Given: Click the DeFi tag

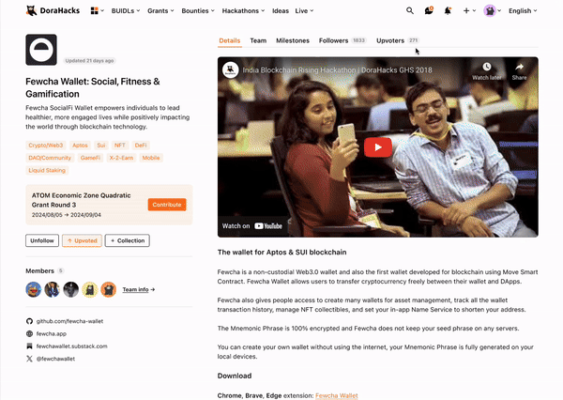Looking at the screenshot, I should [x=141, y=146].
